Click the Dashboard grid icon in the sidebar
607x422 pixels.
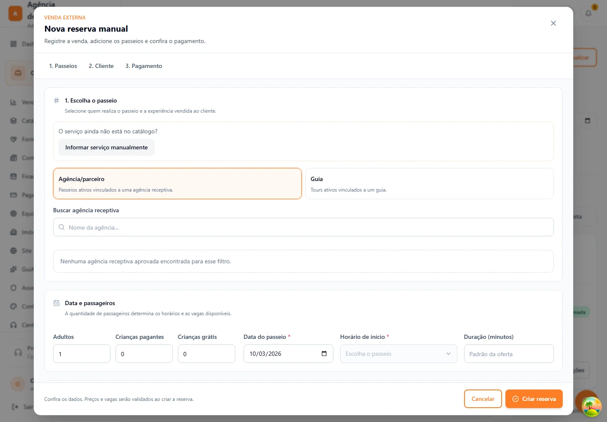(x=13, y=44)
